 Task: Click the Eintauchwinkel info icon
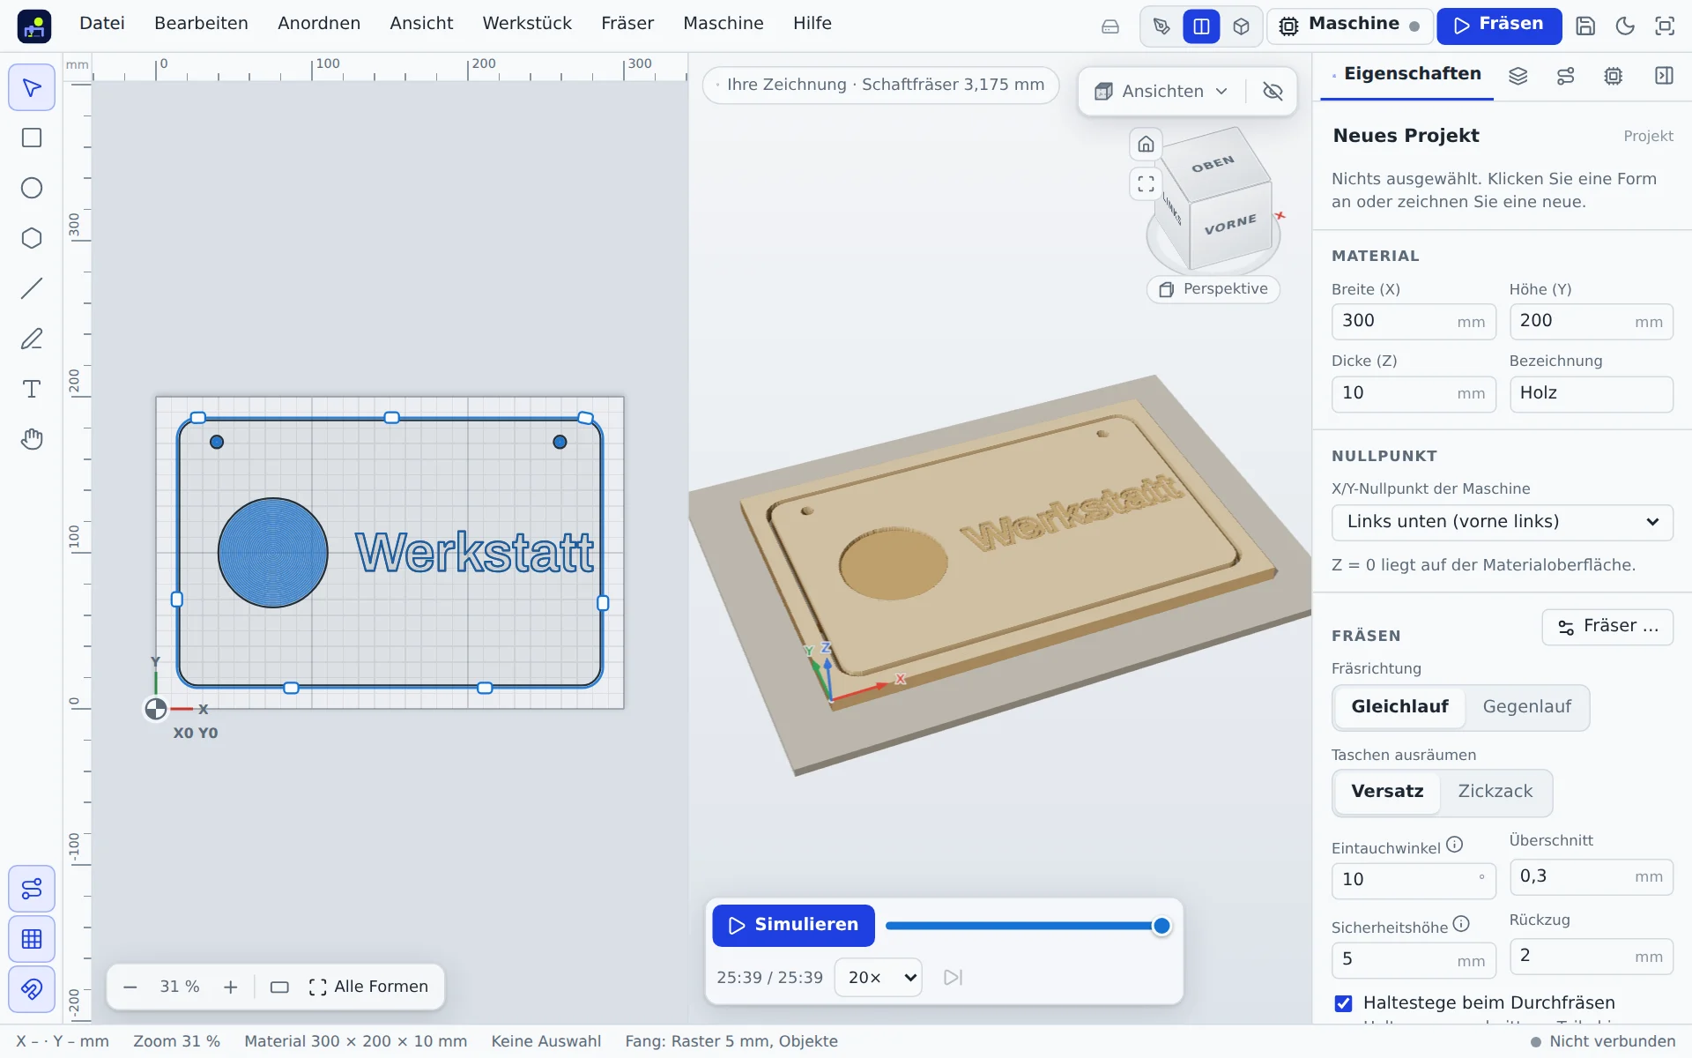click(1455, 845)
